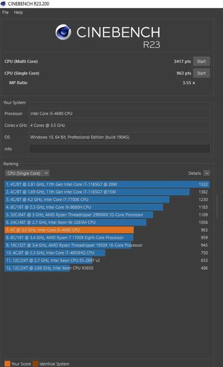Select ranking row 3 Core i7-7700K
The width and height of the screenshot is (223, 367).
click(x=107, y=199)
